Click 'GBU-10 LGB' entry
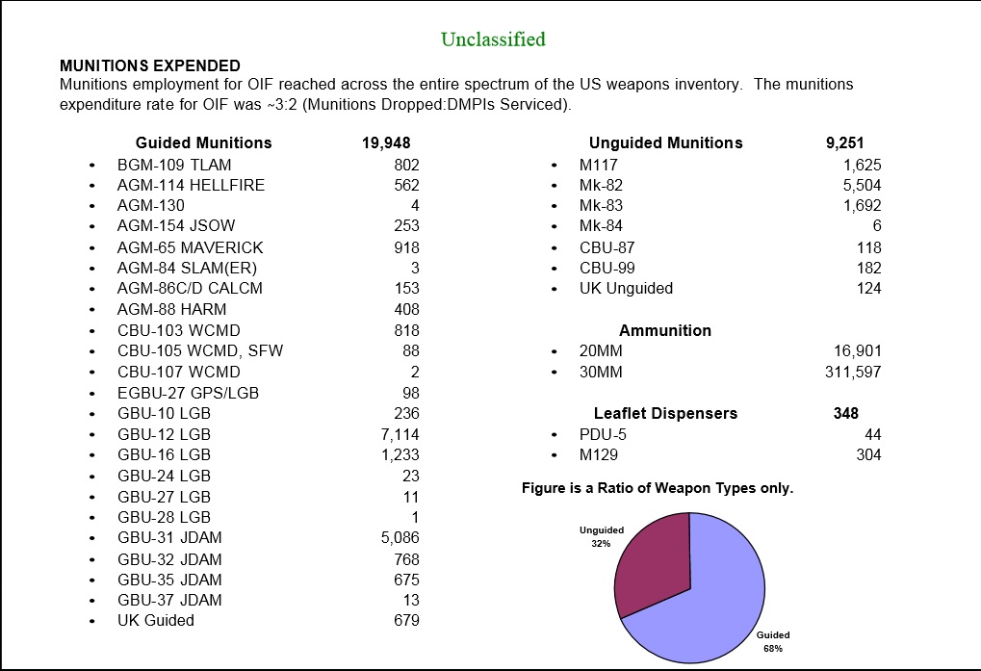Screen dimensions: 981x671 pyautogui.click(x=164, y=413)
